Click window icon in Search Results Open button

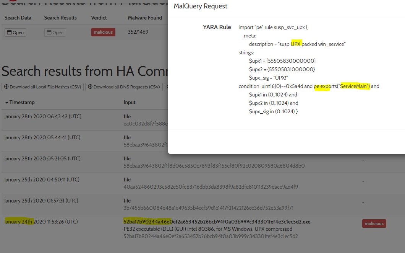49,32
